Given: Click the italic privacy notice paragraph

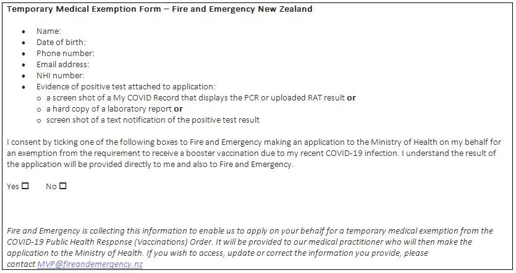Looking at the screenshot, I should click(250, 248).
